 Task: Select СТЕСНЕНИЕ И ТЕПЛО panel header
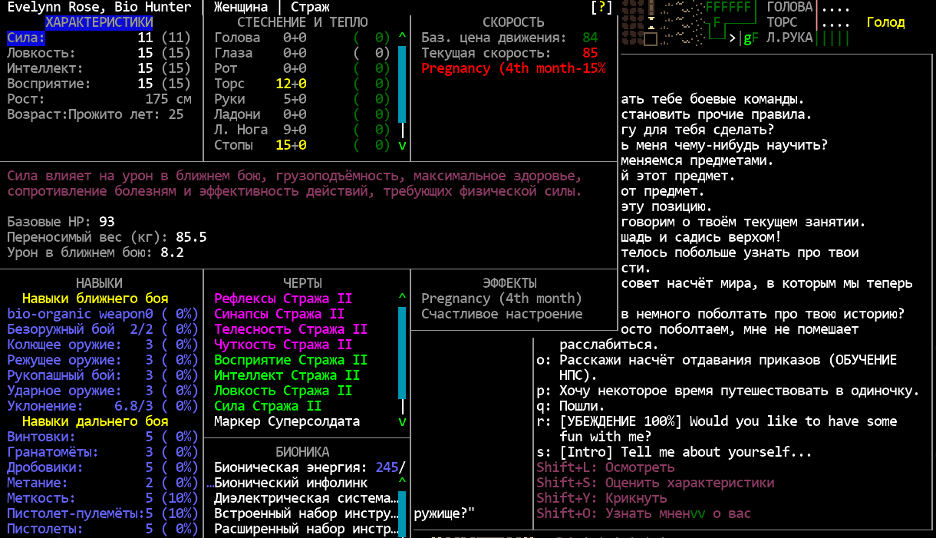point(302,22)
